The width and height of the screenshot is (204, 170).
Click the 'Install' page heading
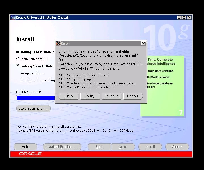[25, 39]
